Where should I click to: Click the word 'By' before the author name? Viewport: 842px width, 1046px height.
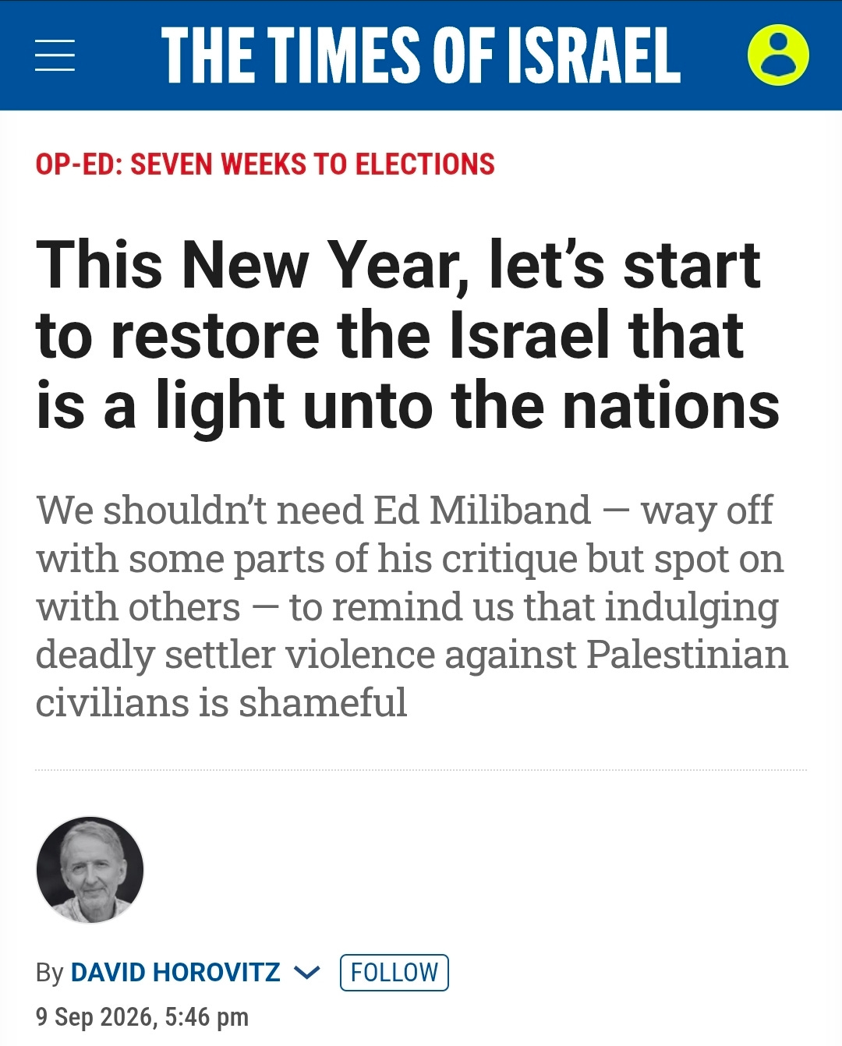click(49, 973)
